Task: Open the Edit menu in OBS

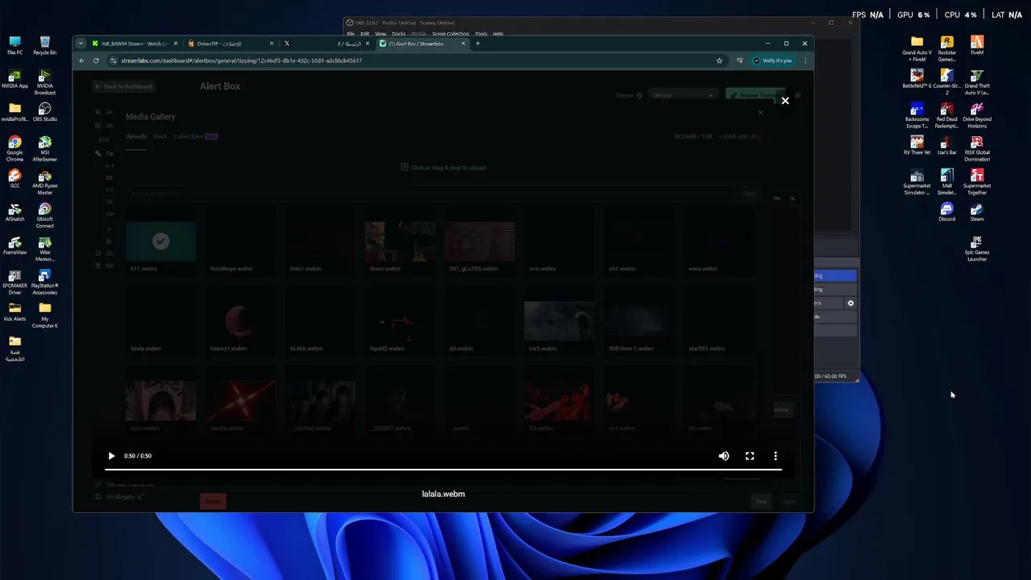Action: [365, 34]
